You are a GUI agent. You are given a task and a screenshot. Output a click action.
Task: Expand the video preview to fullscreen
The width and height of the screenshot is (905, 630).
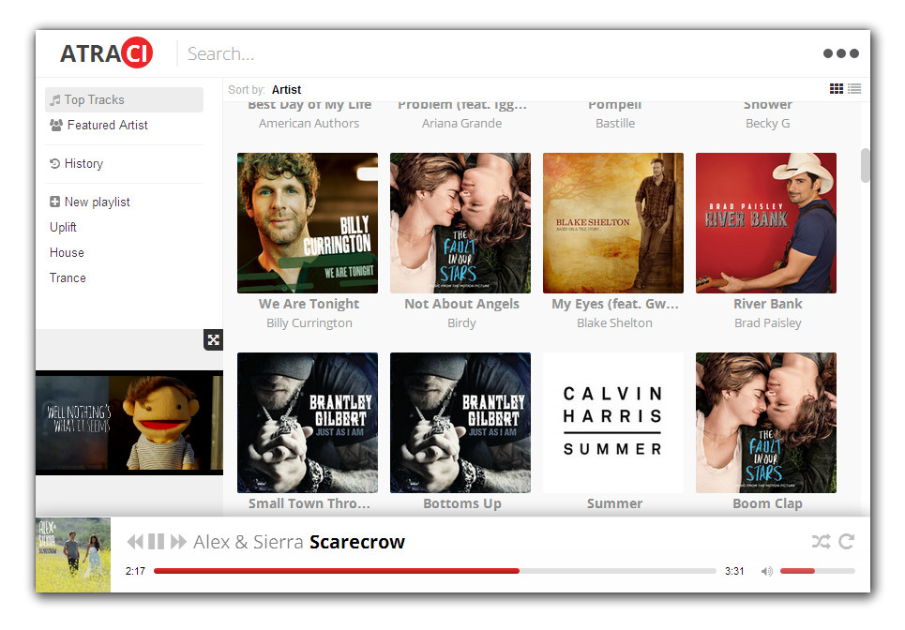213,339
